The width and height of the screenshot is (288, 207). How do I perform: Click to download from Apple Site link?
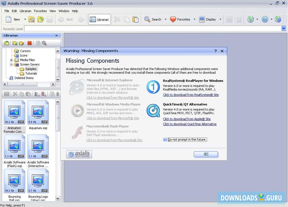(x=187, y=119)
